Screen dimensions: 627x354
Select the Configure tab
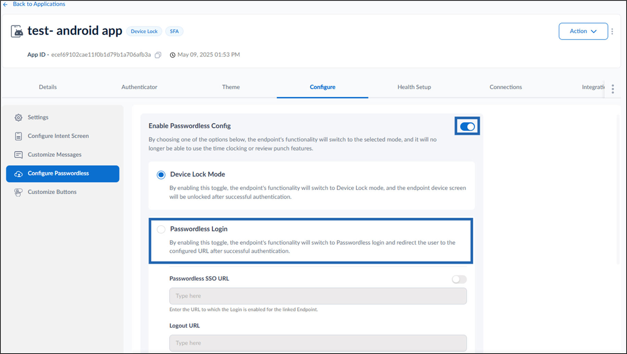(323, 87)
